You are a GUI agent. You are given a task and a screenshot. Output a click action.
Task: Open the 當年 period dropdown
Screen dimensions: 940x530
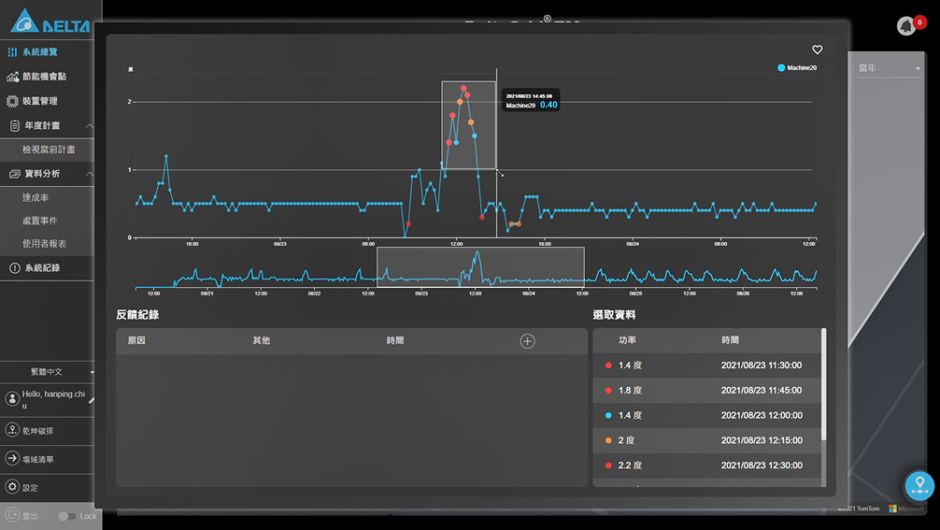(x=889, y=68)
